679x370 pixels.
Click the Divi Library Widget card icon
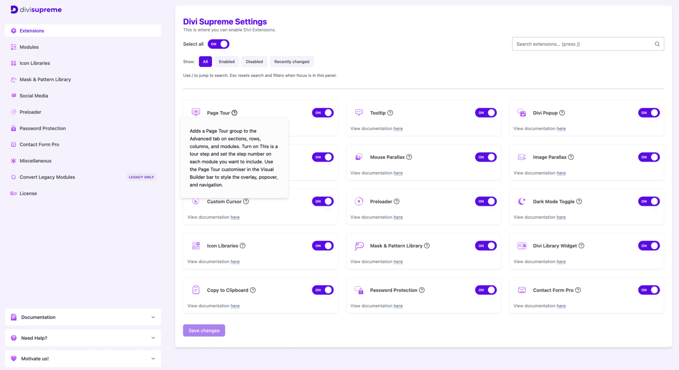pyautogui.click(x=522, y=246)
